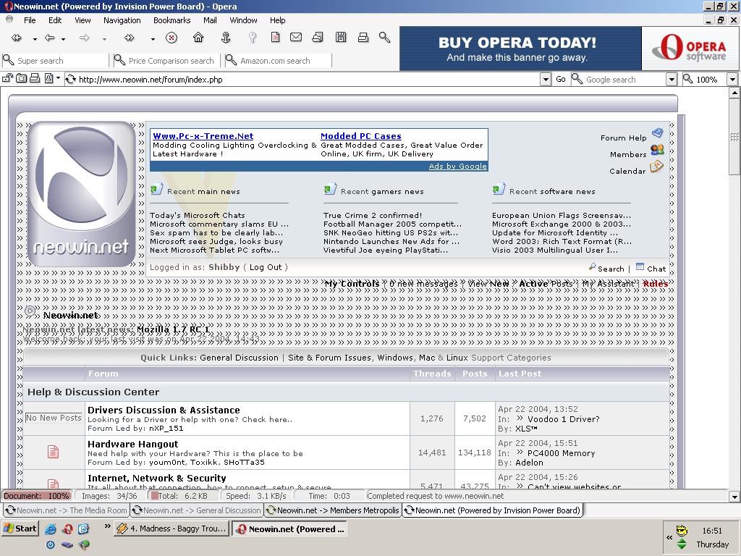Click the Print icon in main toolbar
The width and height of the screenshot is (741, 556).
click(x=363, y=38)
